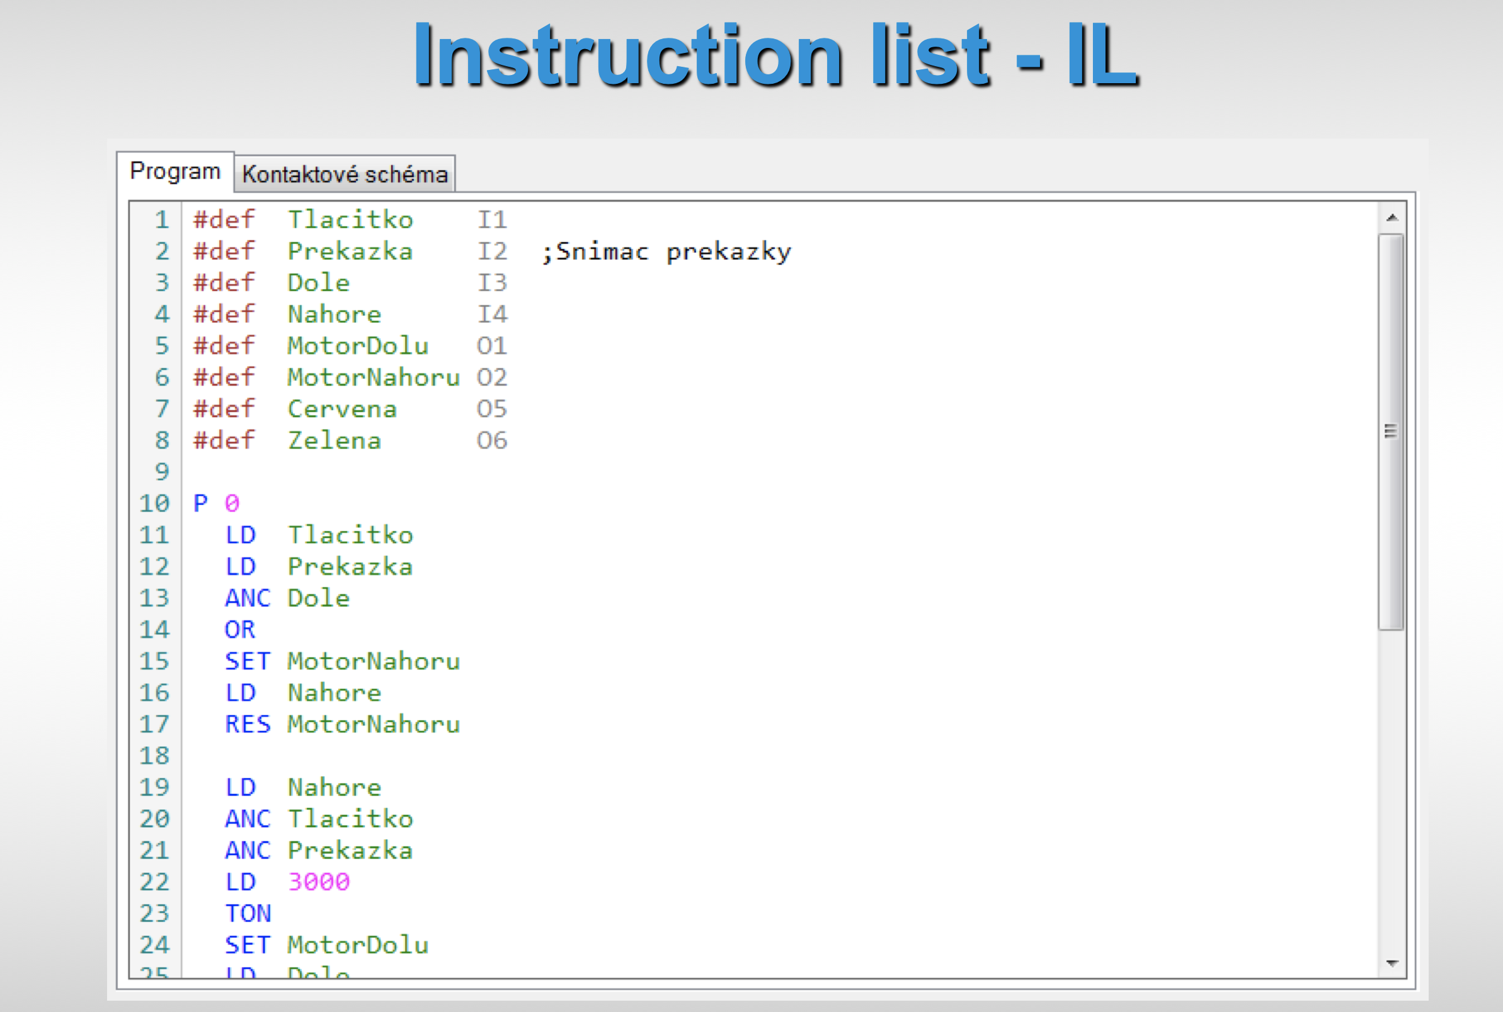
Task: Click the O6 address for Zelena
Action: click(491, 441)
